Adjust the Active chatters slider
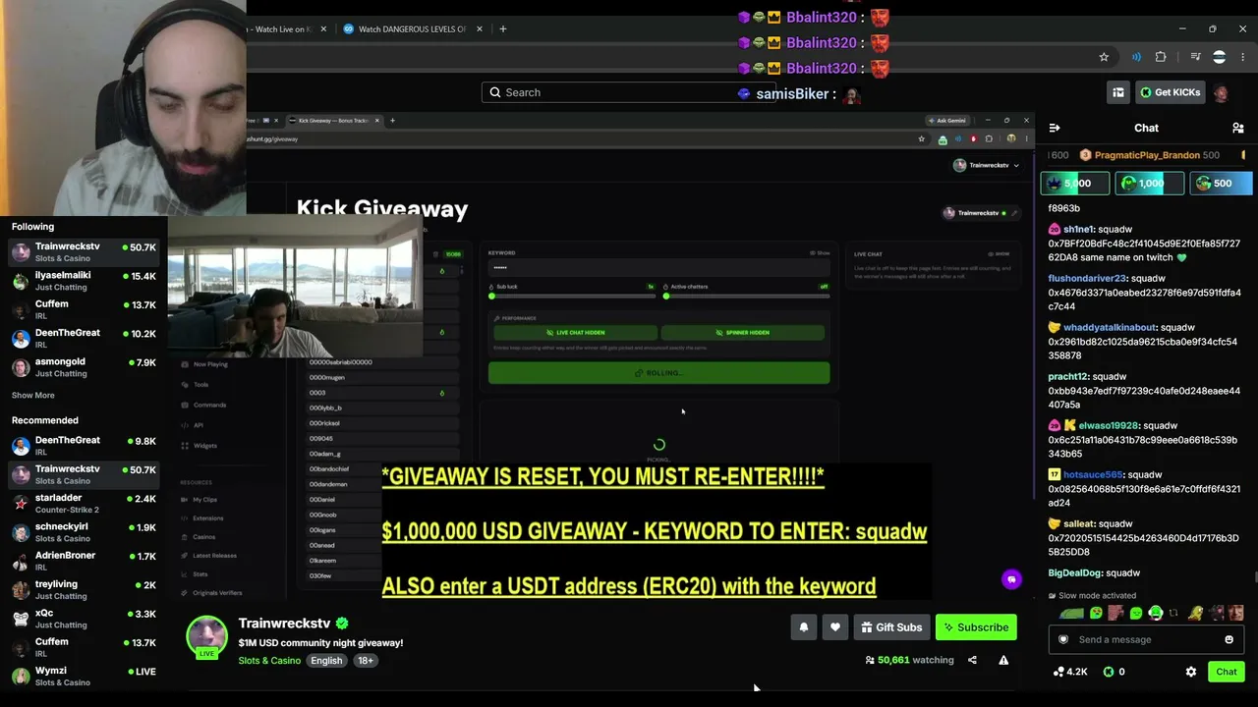1258x707 pixels. tap(747, 296)
